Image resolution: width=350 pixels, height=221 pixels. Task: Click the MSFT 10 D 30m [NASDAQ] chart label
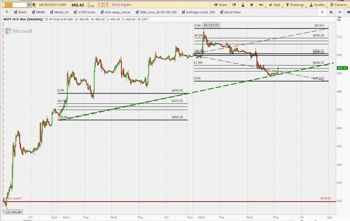tap(23, 19)
